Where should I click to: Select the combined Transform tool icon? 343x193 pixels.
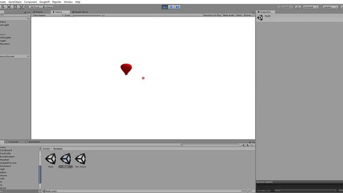pyautogui.click(x=22, y=7)
